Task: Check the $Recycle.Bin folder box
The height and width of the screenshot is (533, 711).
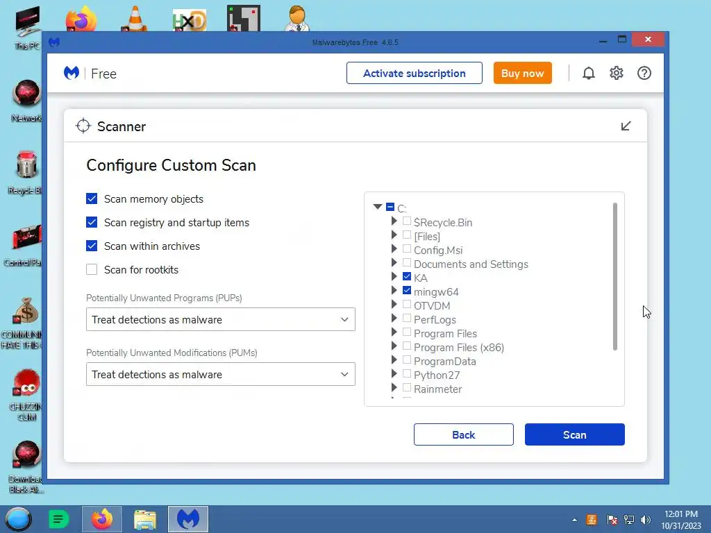Action: click(407, 221)
